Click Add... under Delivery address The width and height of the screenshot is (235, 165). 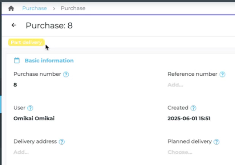pyautogui.click(x=21, y=152)
